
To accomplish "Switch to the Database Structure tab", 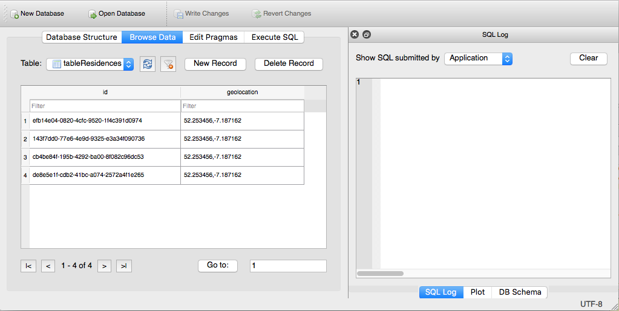I will tap(82, 37).
